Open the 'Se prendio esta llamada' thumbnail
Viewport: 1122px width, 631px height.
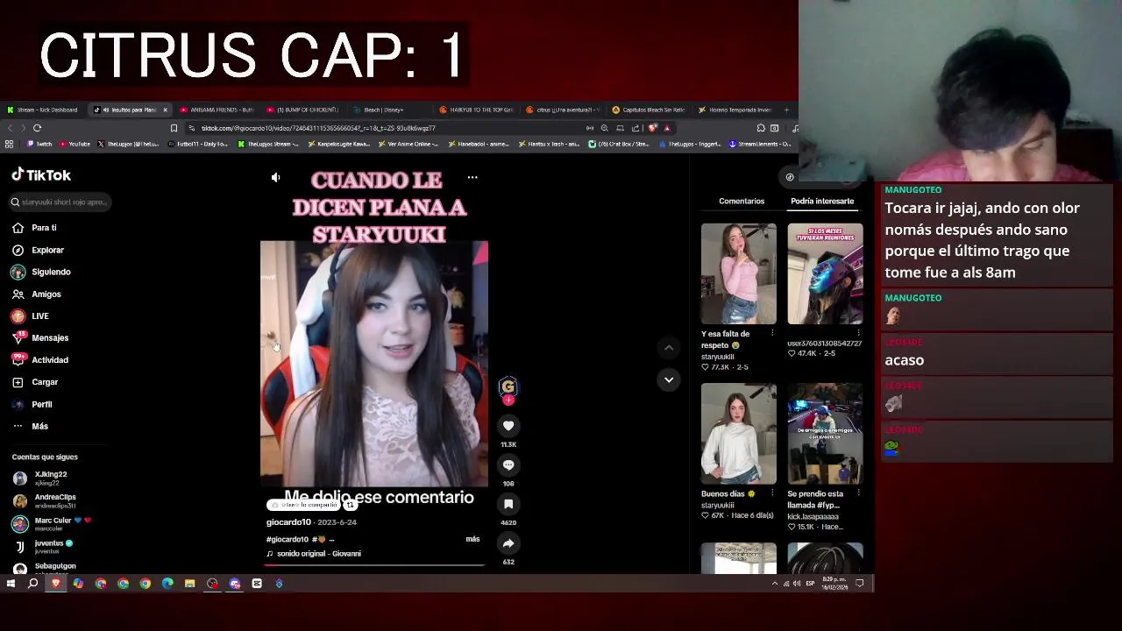click(825, 434)
